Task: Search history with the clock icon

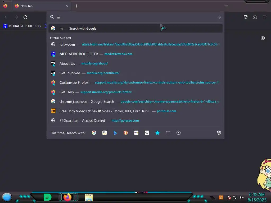Action: pyautogui.click(x=179, y=133)
